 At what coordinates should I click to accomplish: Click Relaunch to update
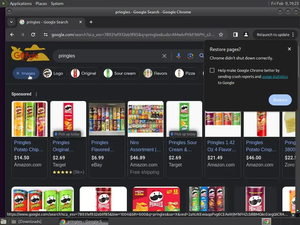tap(273, 35)
